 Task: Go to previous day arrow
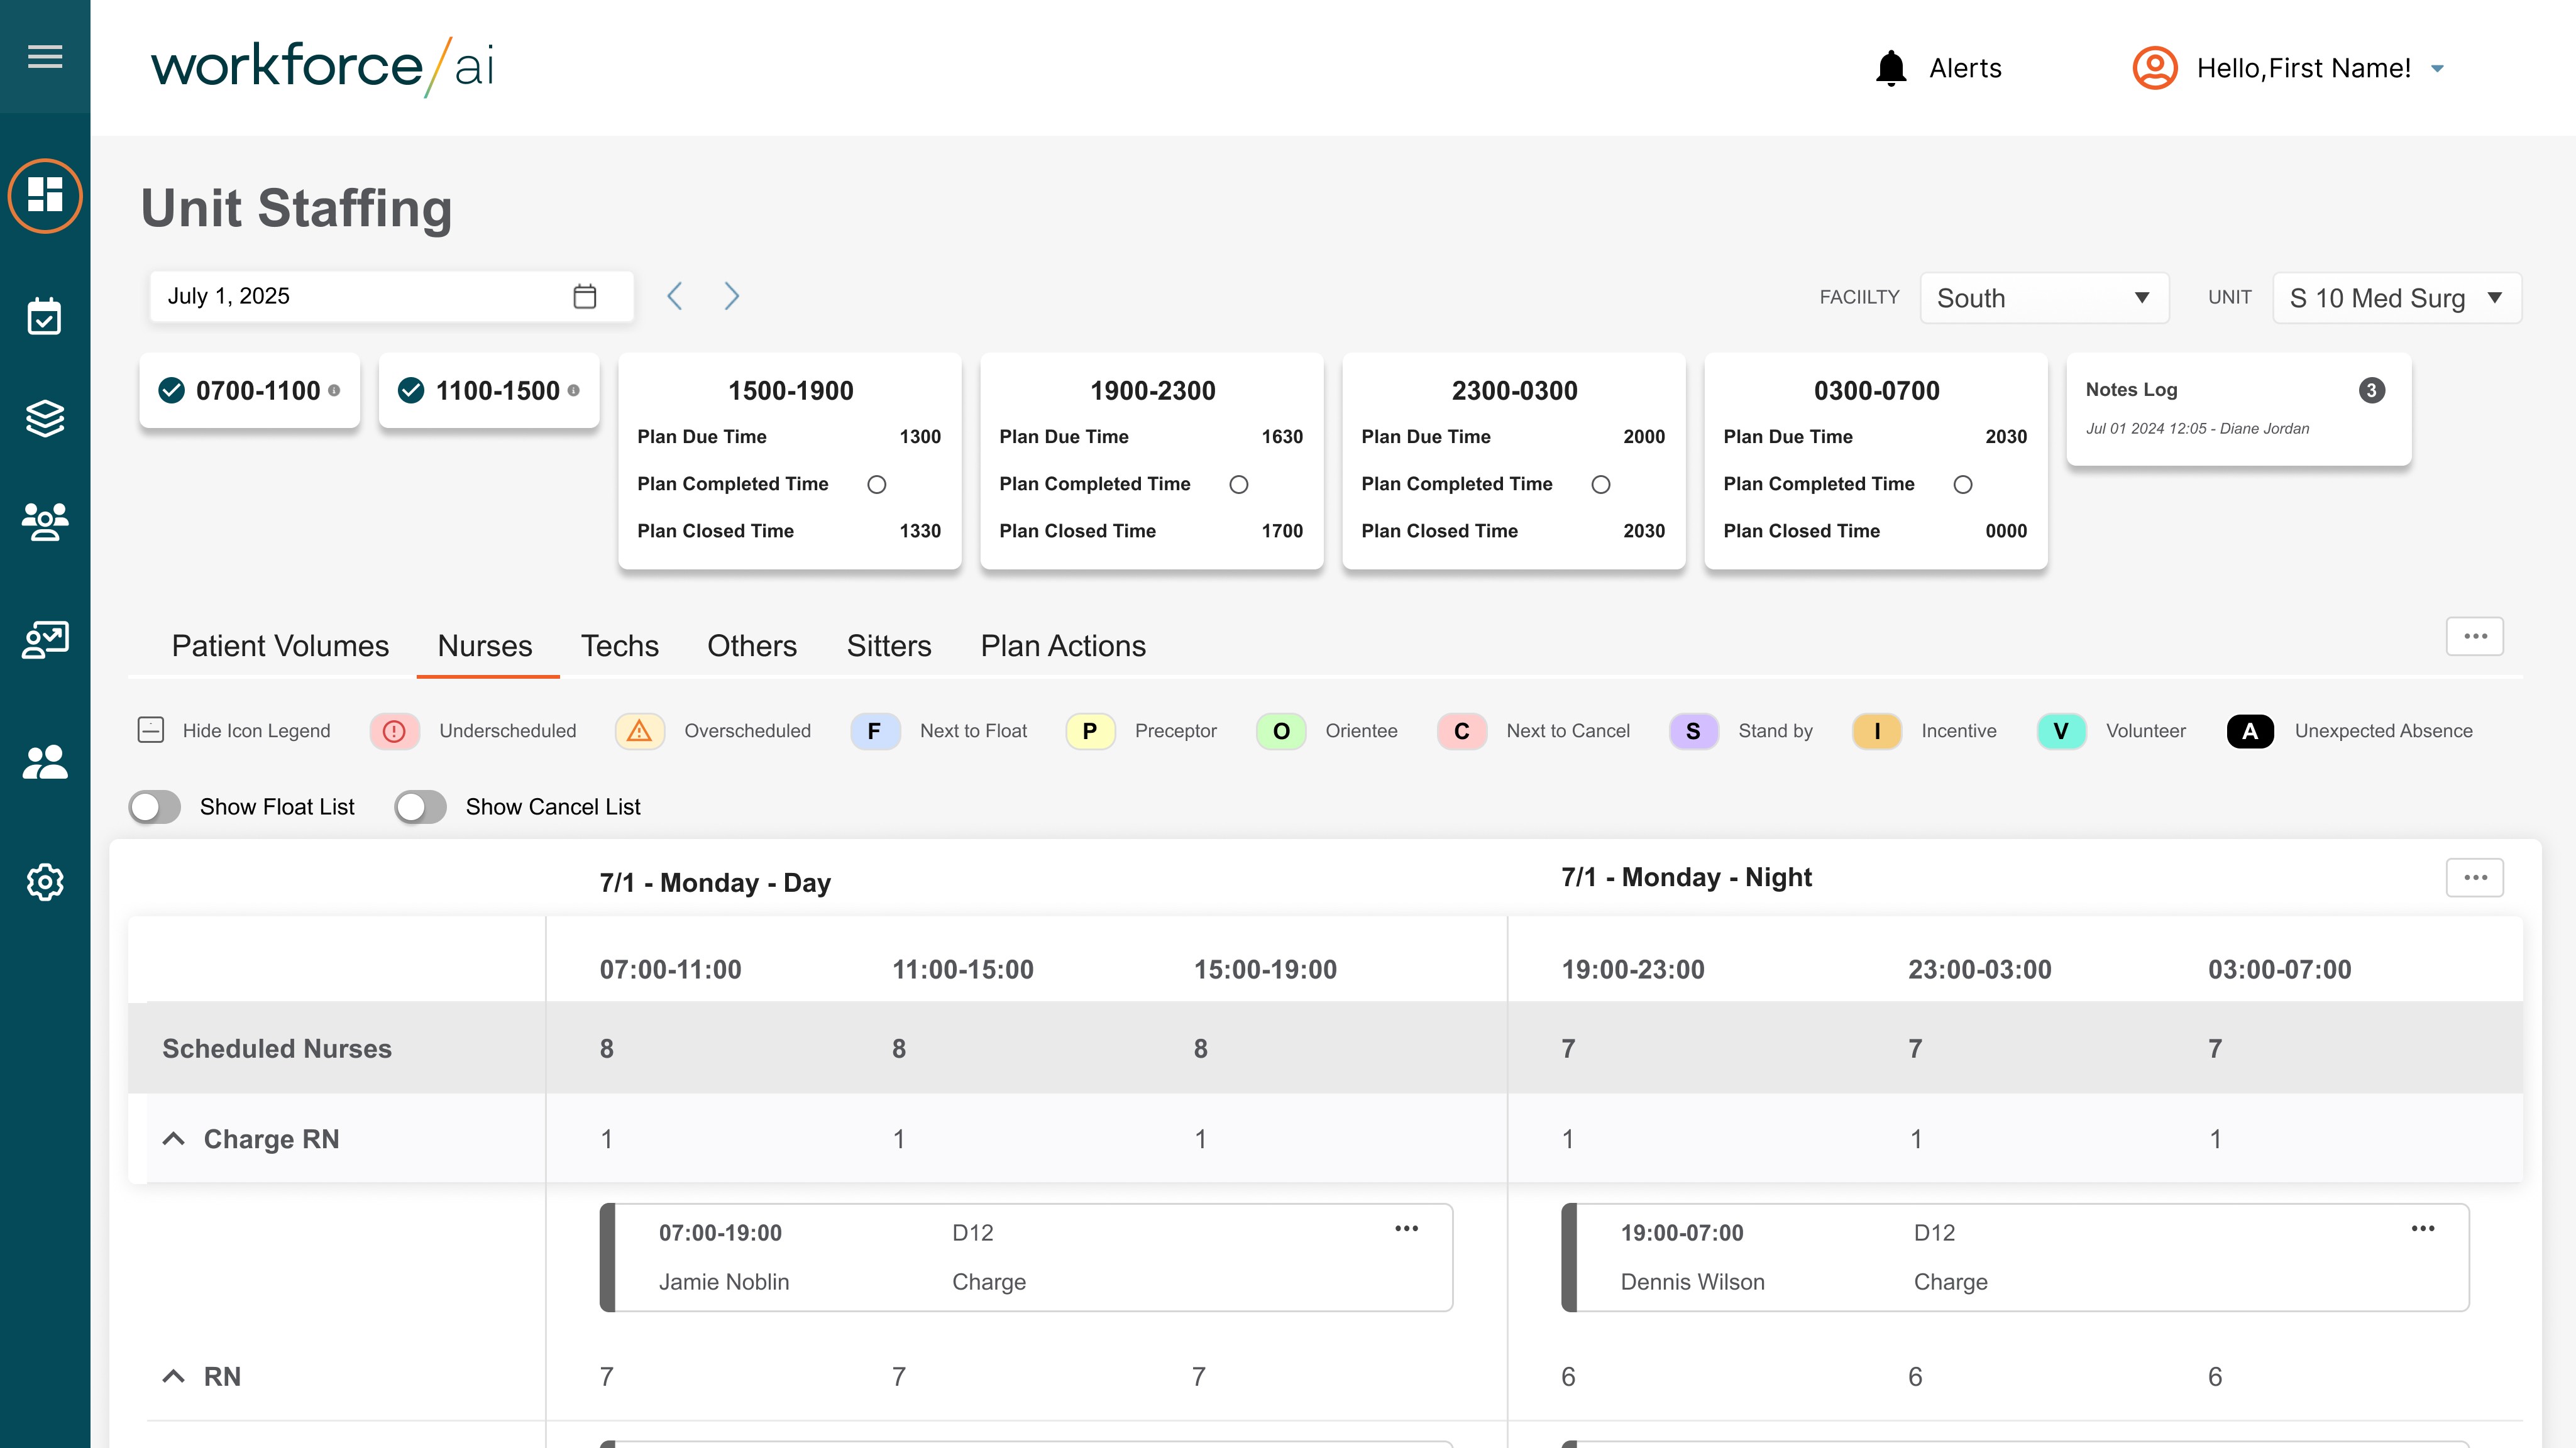point(675,296)
